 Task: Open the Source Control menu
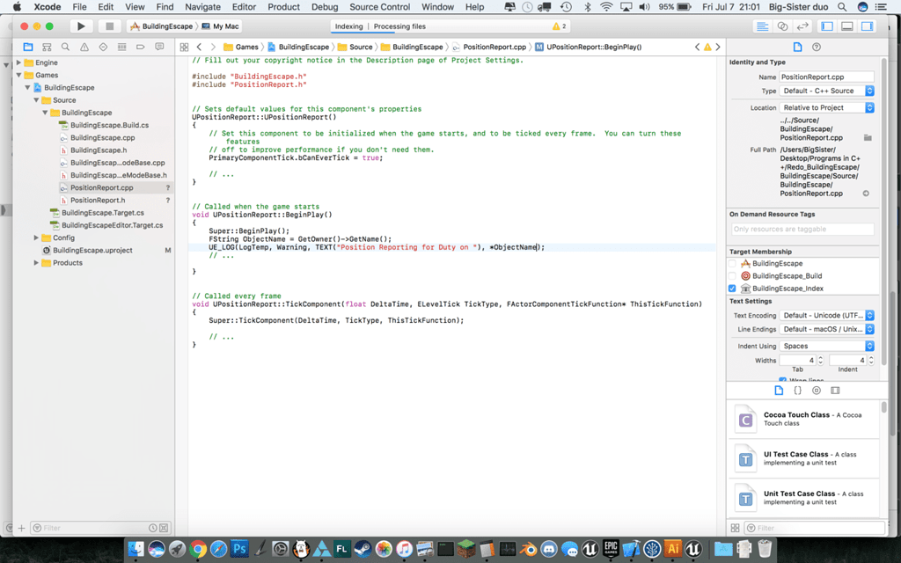[x=379, y=7]
